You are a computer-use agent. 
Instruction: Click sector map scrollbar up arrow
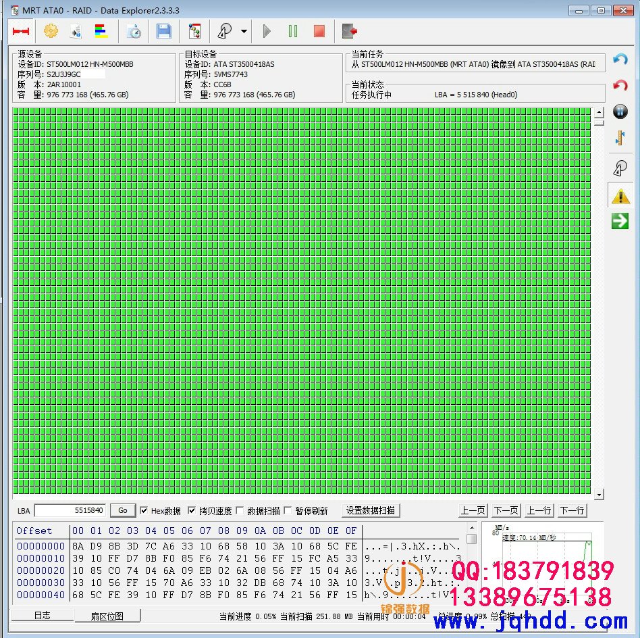(x=599, y=112)
